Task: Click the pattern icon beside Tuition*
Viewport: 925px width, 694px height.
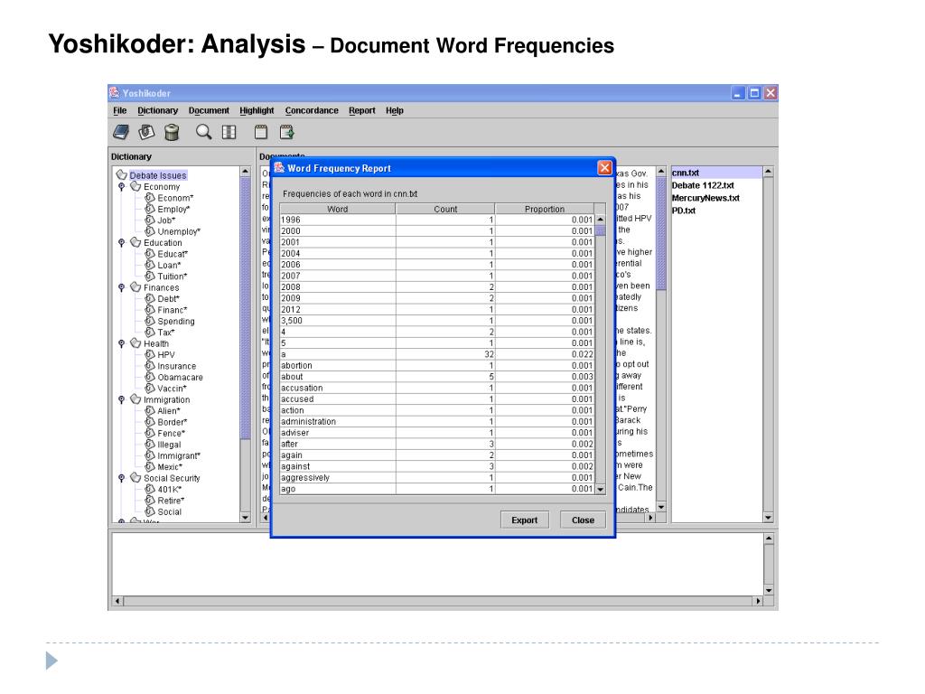Action: pyautogui.click(x=150, y=277)
